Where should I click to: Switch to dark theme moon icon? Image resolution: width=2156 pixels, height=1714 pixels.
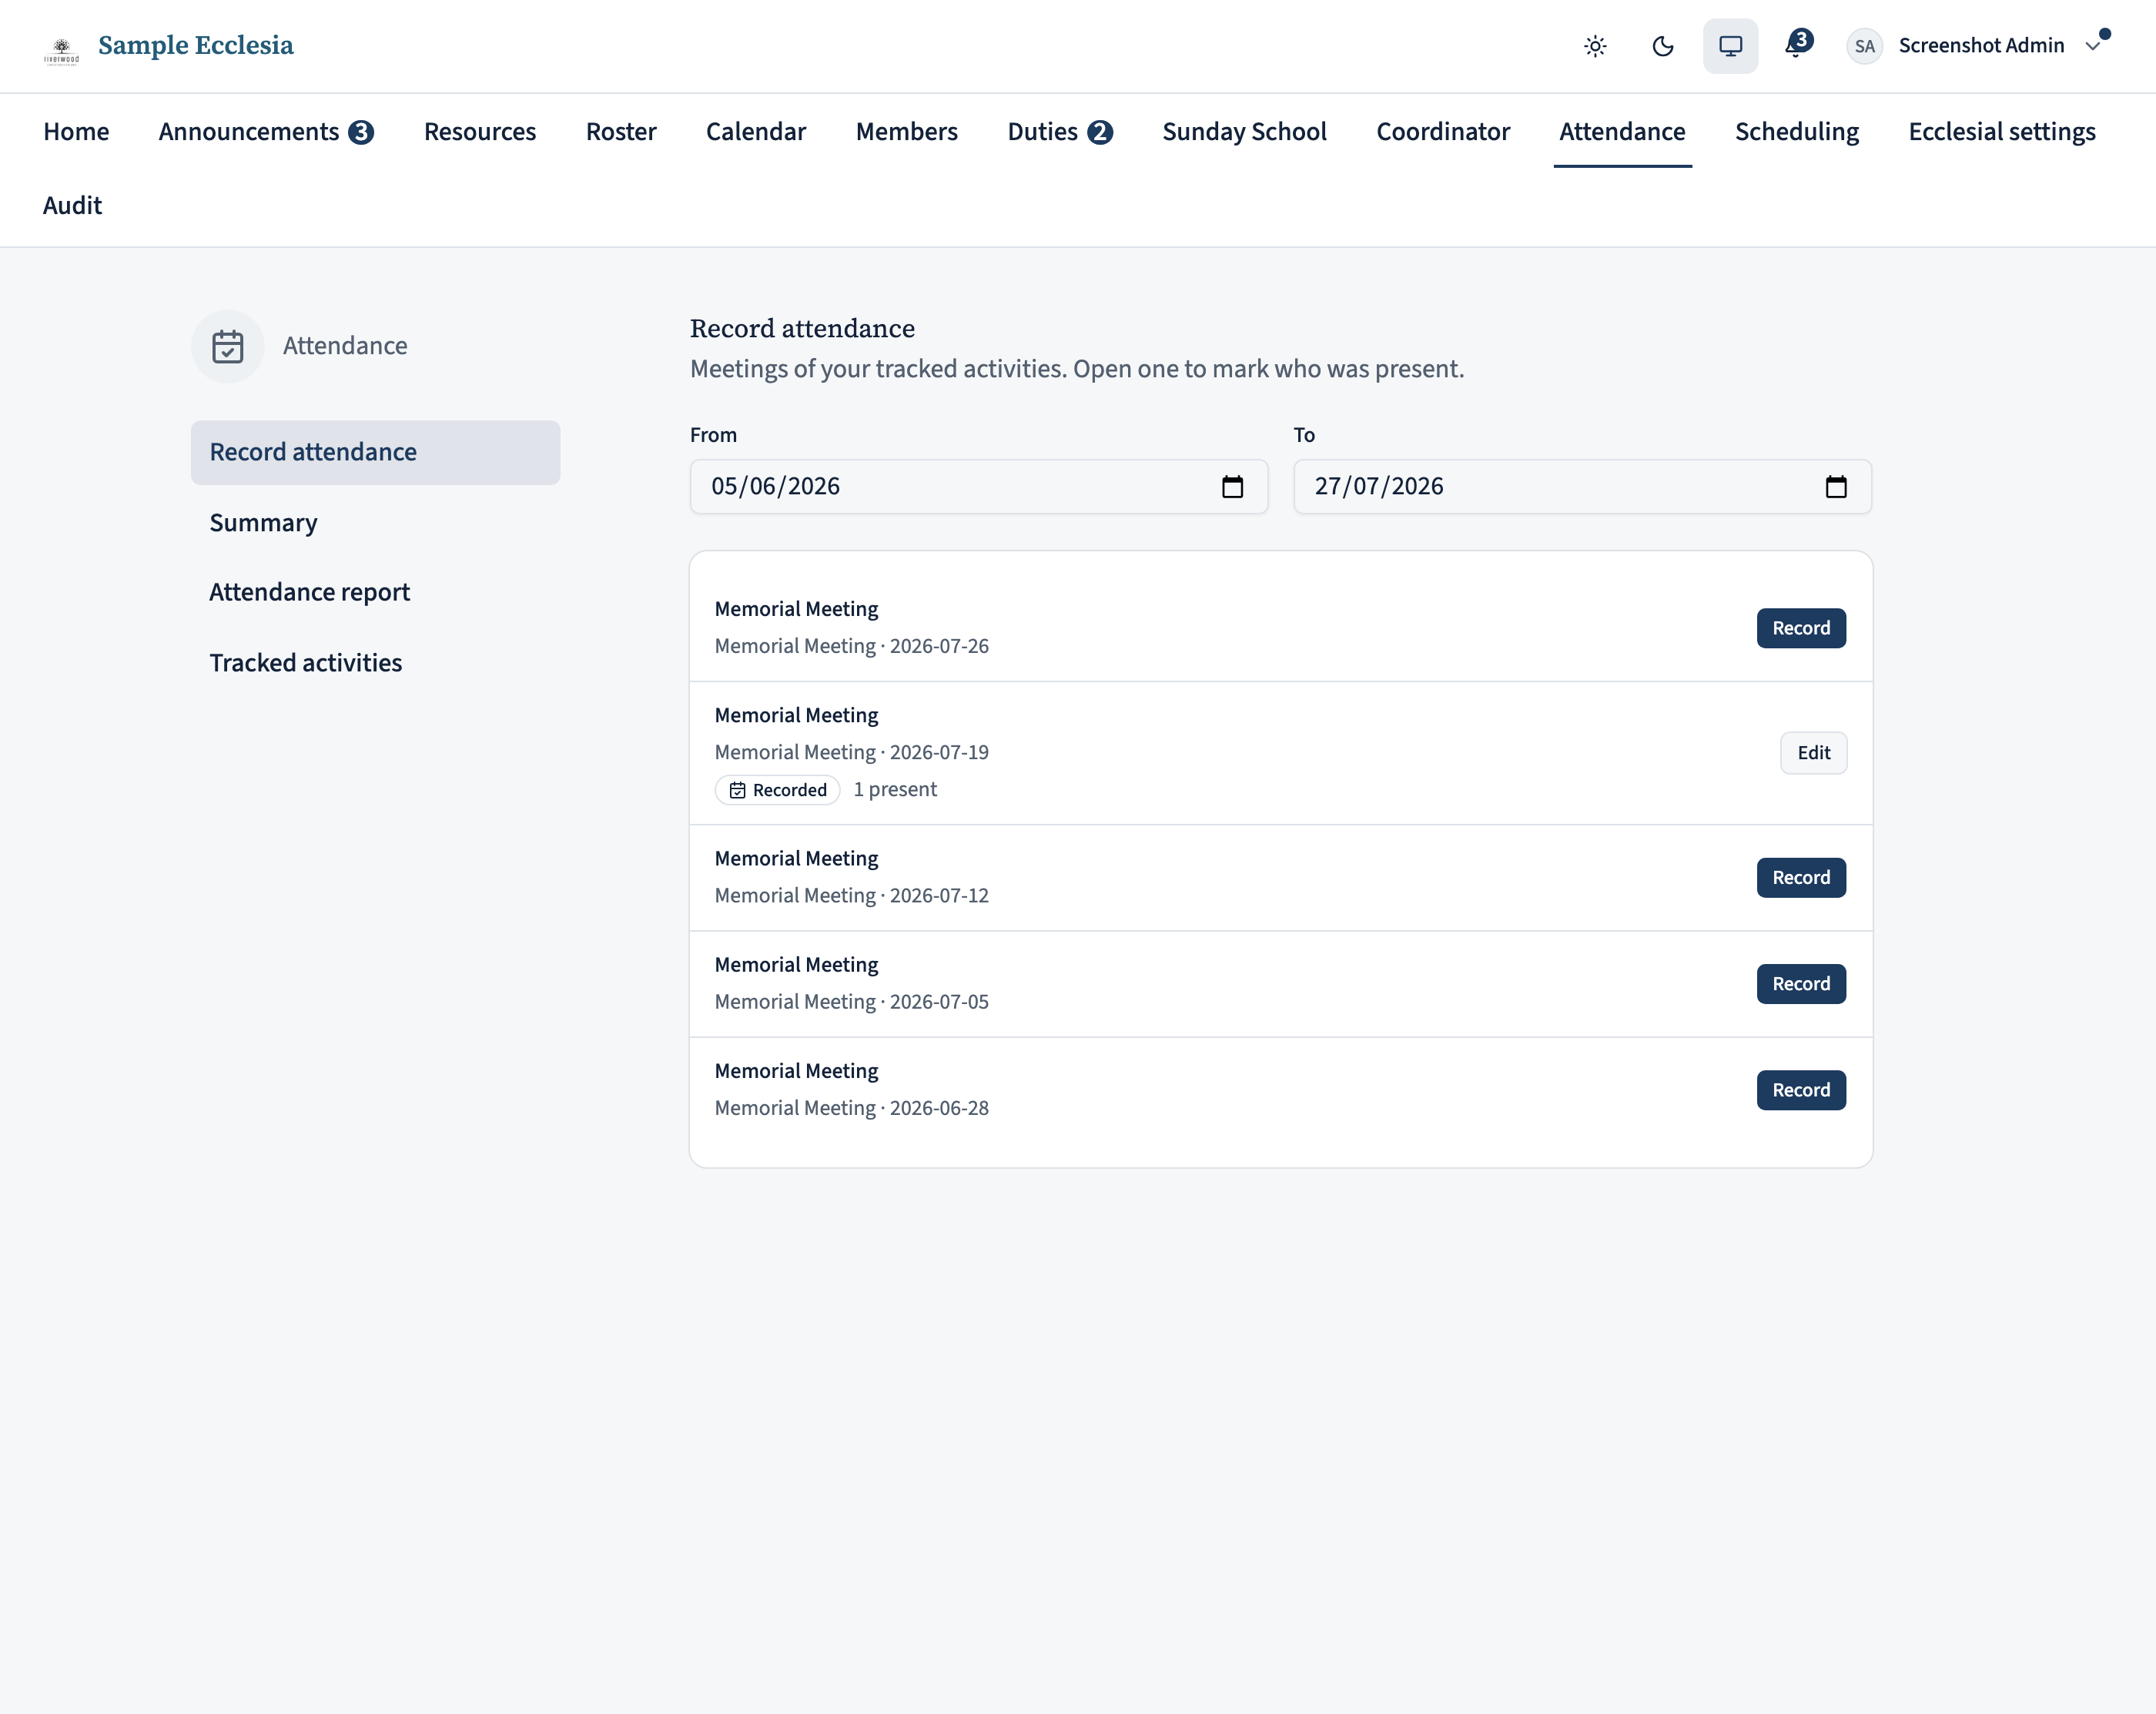point(1662,46)
